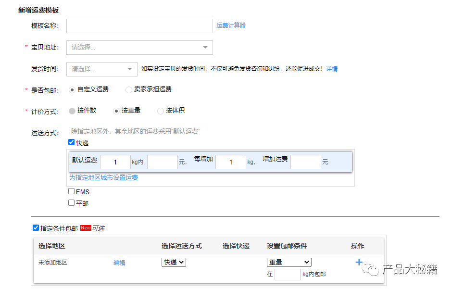Open the 宝贝地址 dropdown

139,48
